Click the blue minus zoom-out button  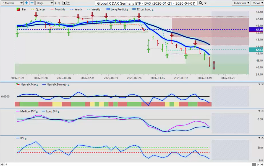click(x=32, y=3)
